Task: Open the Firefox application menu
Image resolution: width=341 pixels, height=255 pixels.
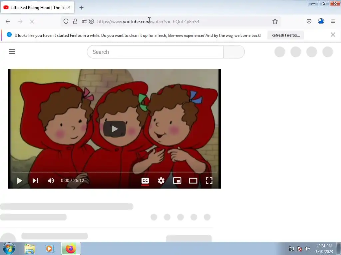Action: tap(333, 21)
